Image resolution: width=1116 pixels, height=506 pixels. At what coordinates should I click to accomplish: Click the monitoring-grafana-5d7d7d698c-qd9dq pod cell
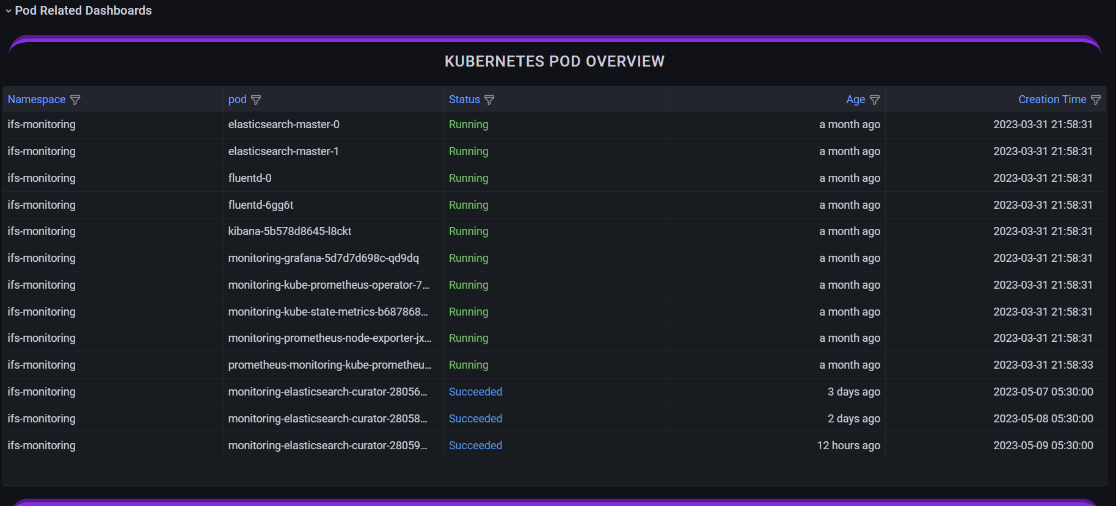[x=323, y=258]
